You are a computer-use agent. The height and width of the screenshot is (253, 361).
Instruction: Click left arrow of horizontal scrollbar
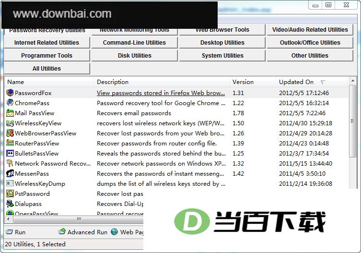coord(9,219)
